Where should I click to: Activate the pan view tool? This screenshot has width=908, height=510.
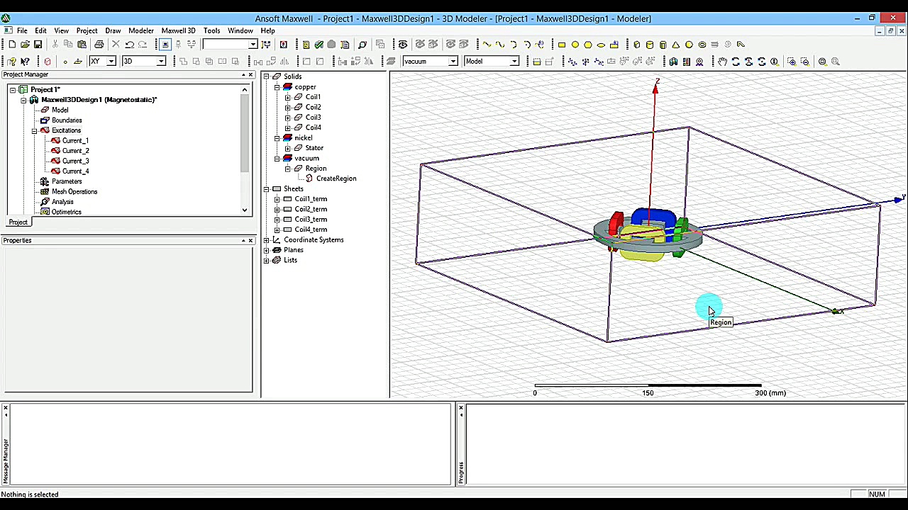pos(723,62)
